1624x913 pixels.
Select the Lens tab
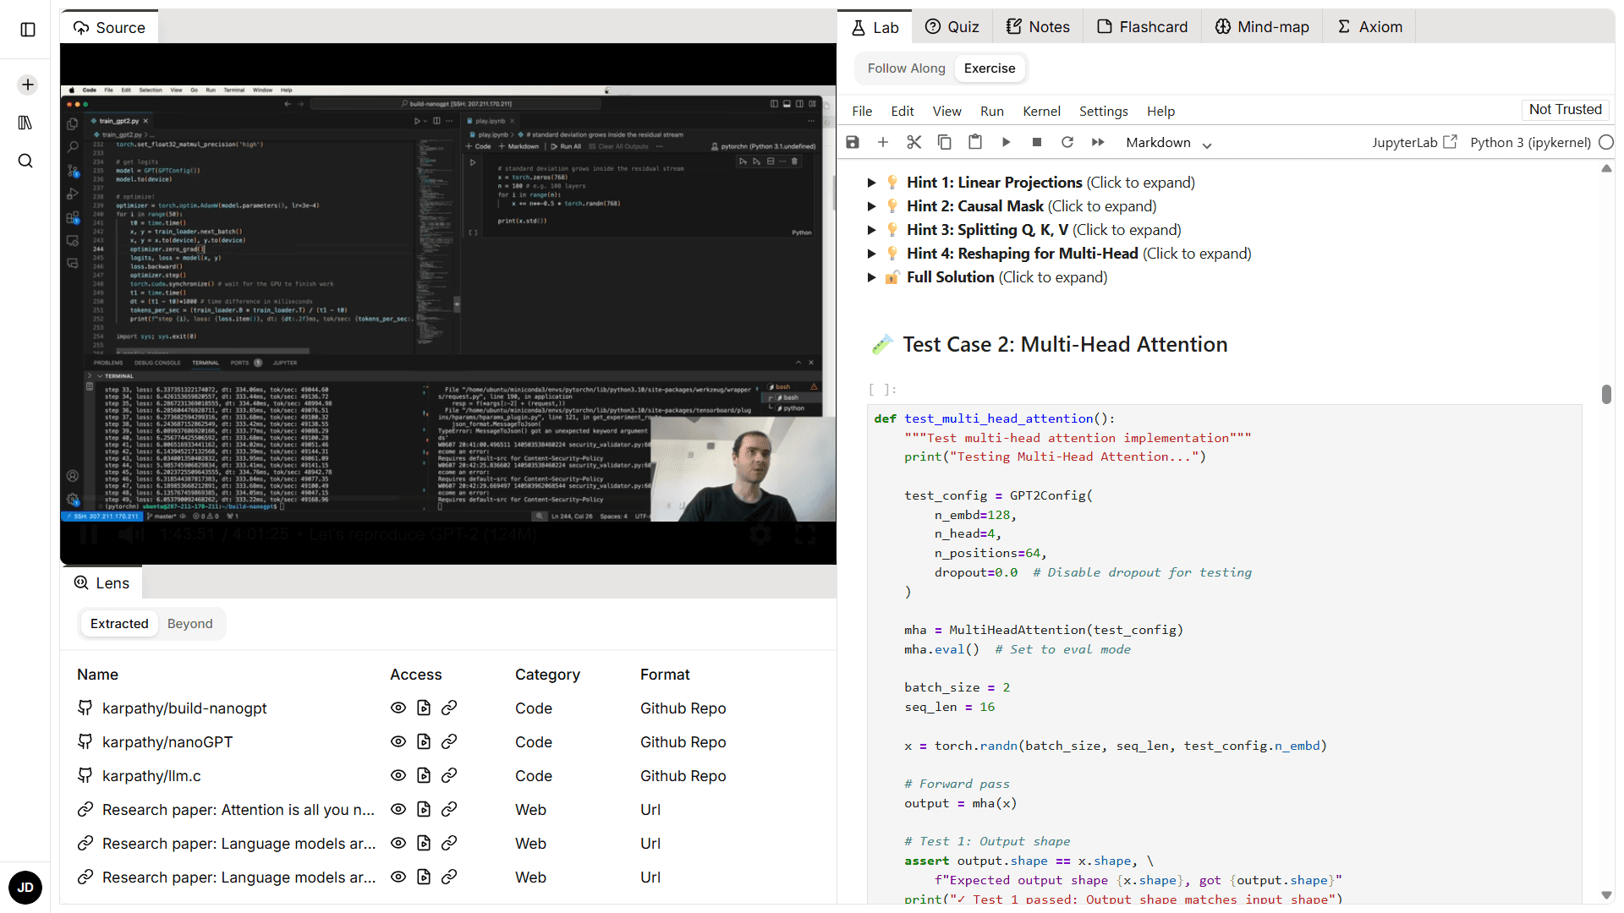[x=101, y=583]
